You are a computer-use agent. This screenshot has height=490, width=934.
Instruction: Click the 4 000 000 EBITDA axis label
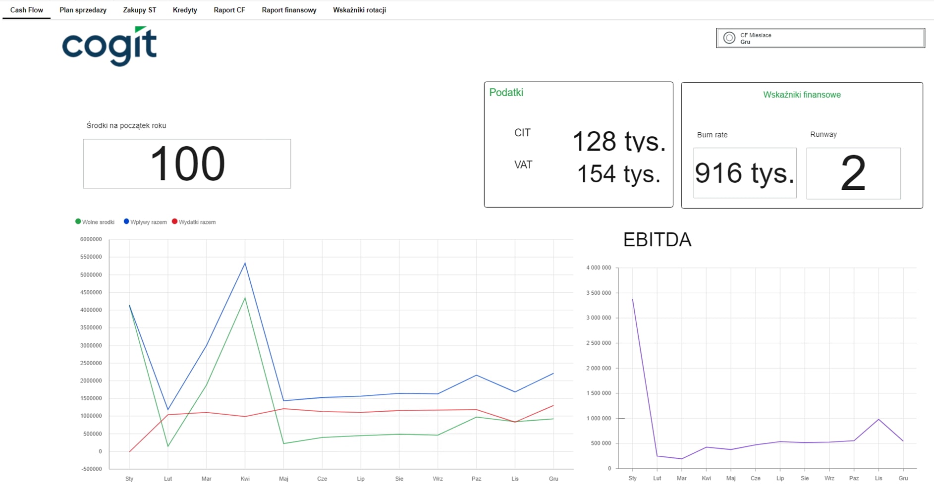(x=599, y=268)
